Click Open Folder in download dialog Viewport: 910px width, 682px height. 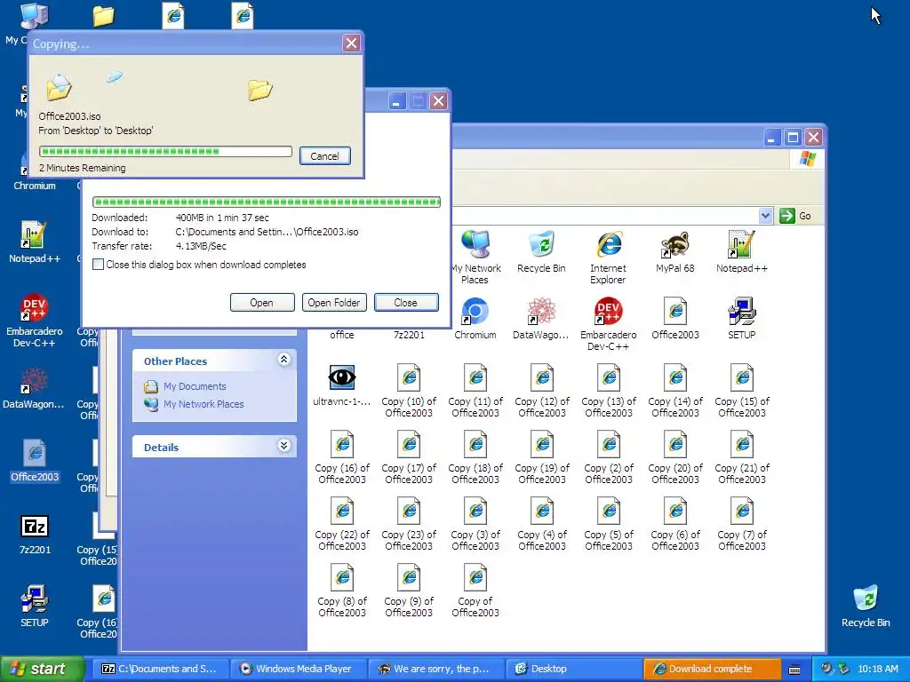[x=334, y=303]
